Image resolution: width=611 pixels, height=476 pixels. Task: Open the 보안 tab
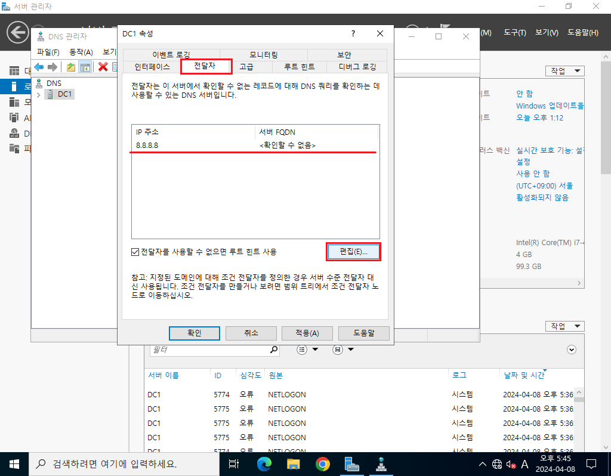tap(344, 55)
